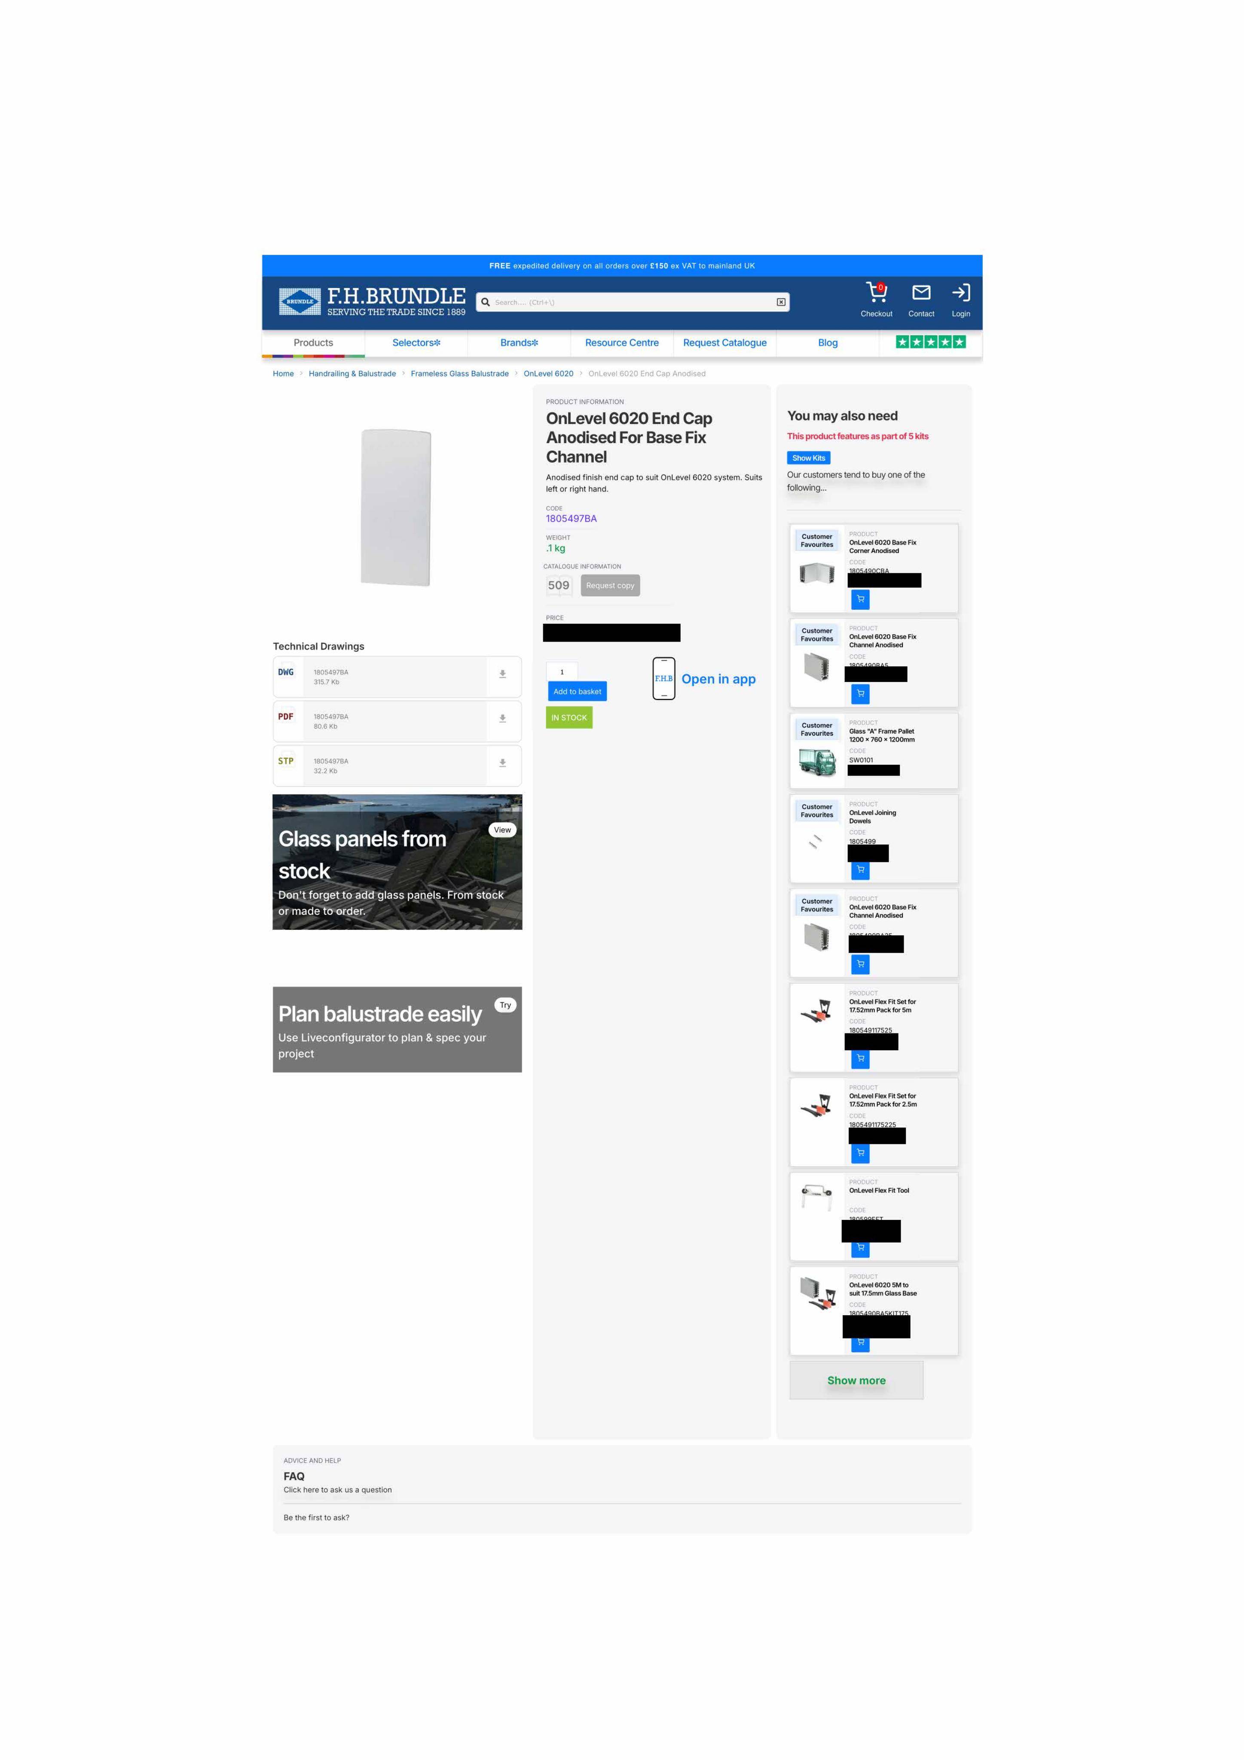The height and width of the screenshot is (1760, 1244).
Task: Click Open in app link
Action: [718, 679]
